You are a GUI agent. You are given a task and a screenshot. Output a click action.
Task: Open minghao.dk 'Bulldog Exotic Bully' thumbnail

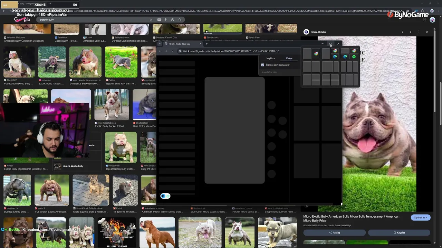17,190
